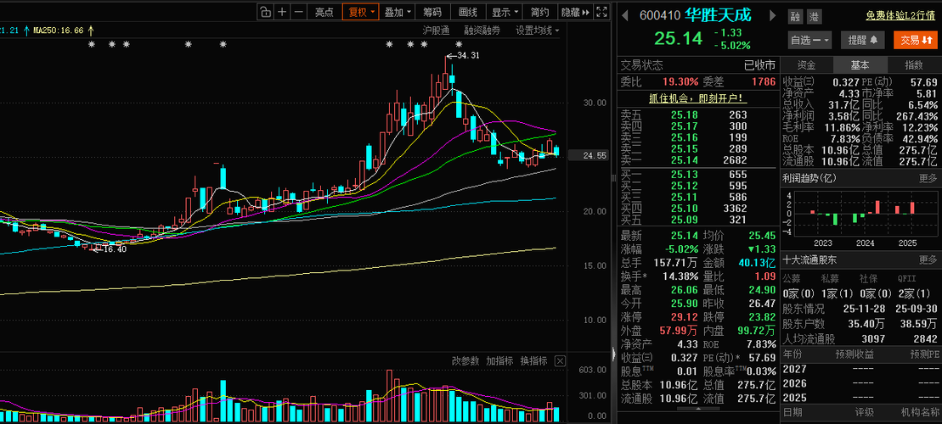Image resolution: width=942 pixels, height=424 pixels.
Task: Go to next stock arrow
Action: click(x=773, y=15)
